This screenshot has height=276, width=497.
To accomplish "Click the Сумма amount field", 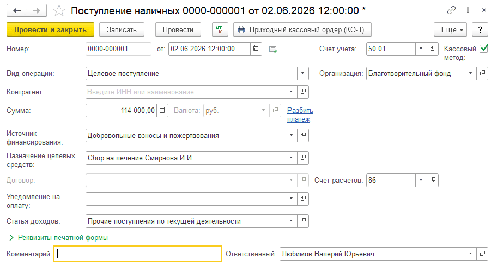I will click(122, 110).
